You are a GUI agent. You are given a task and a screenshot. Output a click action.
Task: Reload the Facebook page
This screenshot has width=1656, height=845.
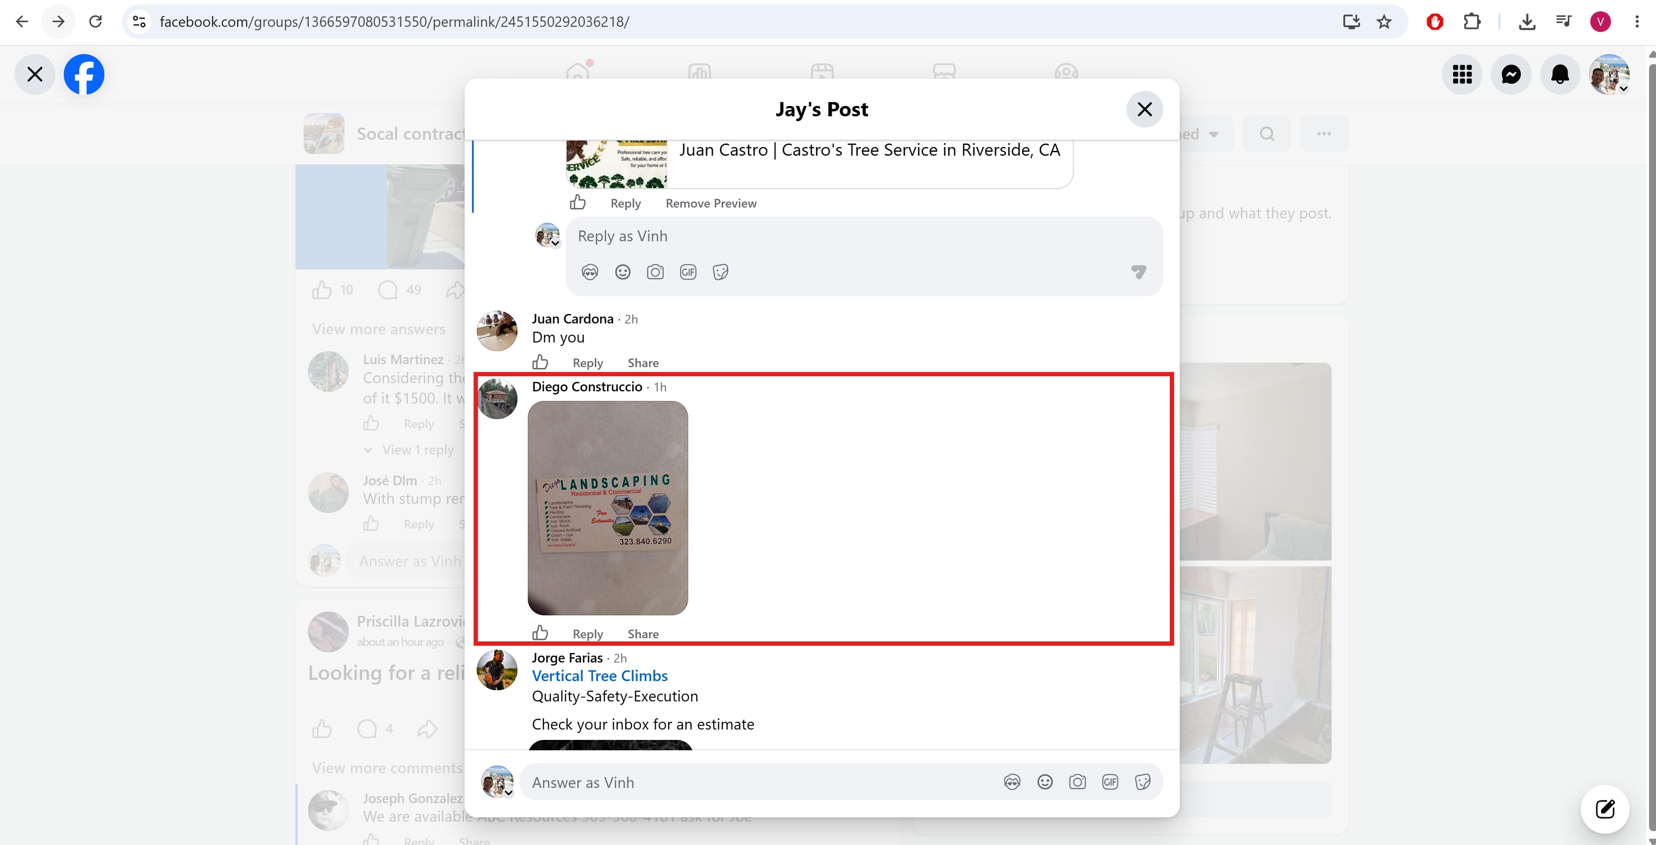click(x=95, y=22)
